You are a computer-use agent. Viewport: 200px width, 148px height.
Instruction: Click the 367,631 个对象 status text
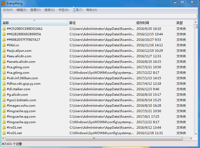point(12,144)
